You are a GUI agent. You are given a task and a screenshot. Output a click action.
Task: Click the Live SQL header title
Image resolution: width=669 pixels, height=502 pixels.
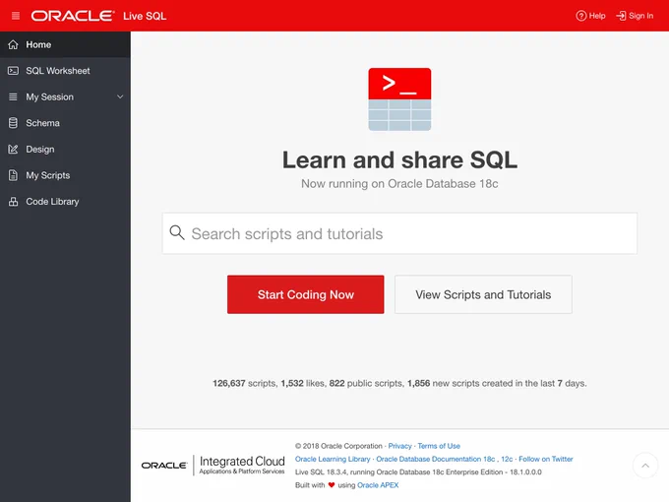145,16
